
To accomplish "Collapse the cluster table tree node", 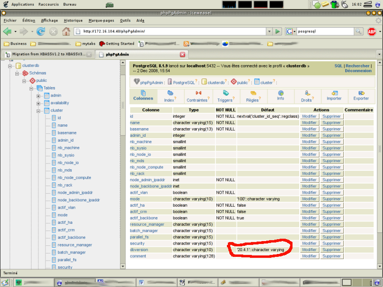I will 38,110.
